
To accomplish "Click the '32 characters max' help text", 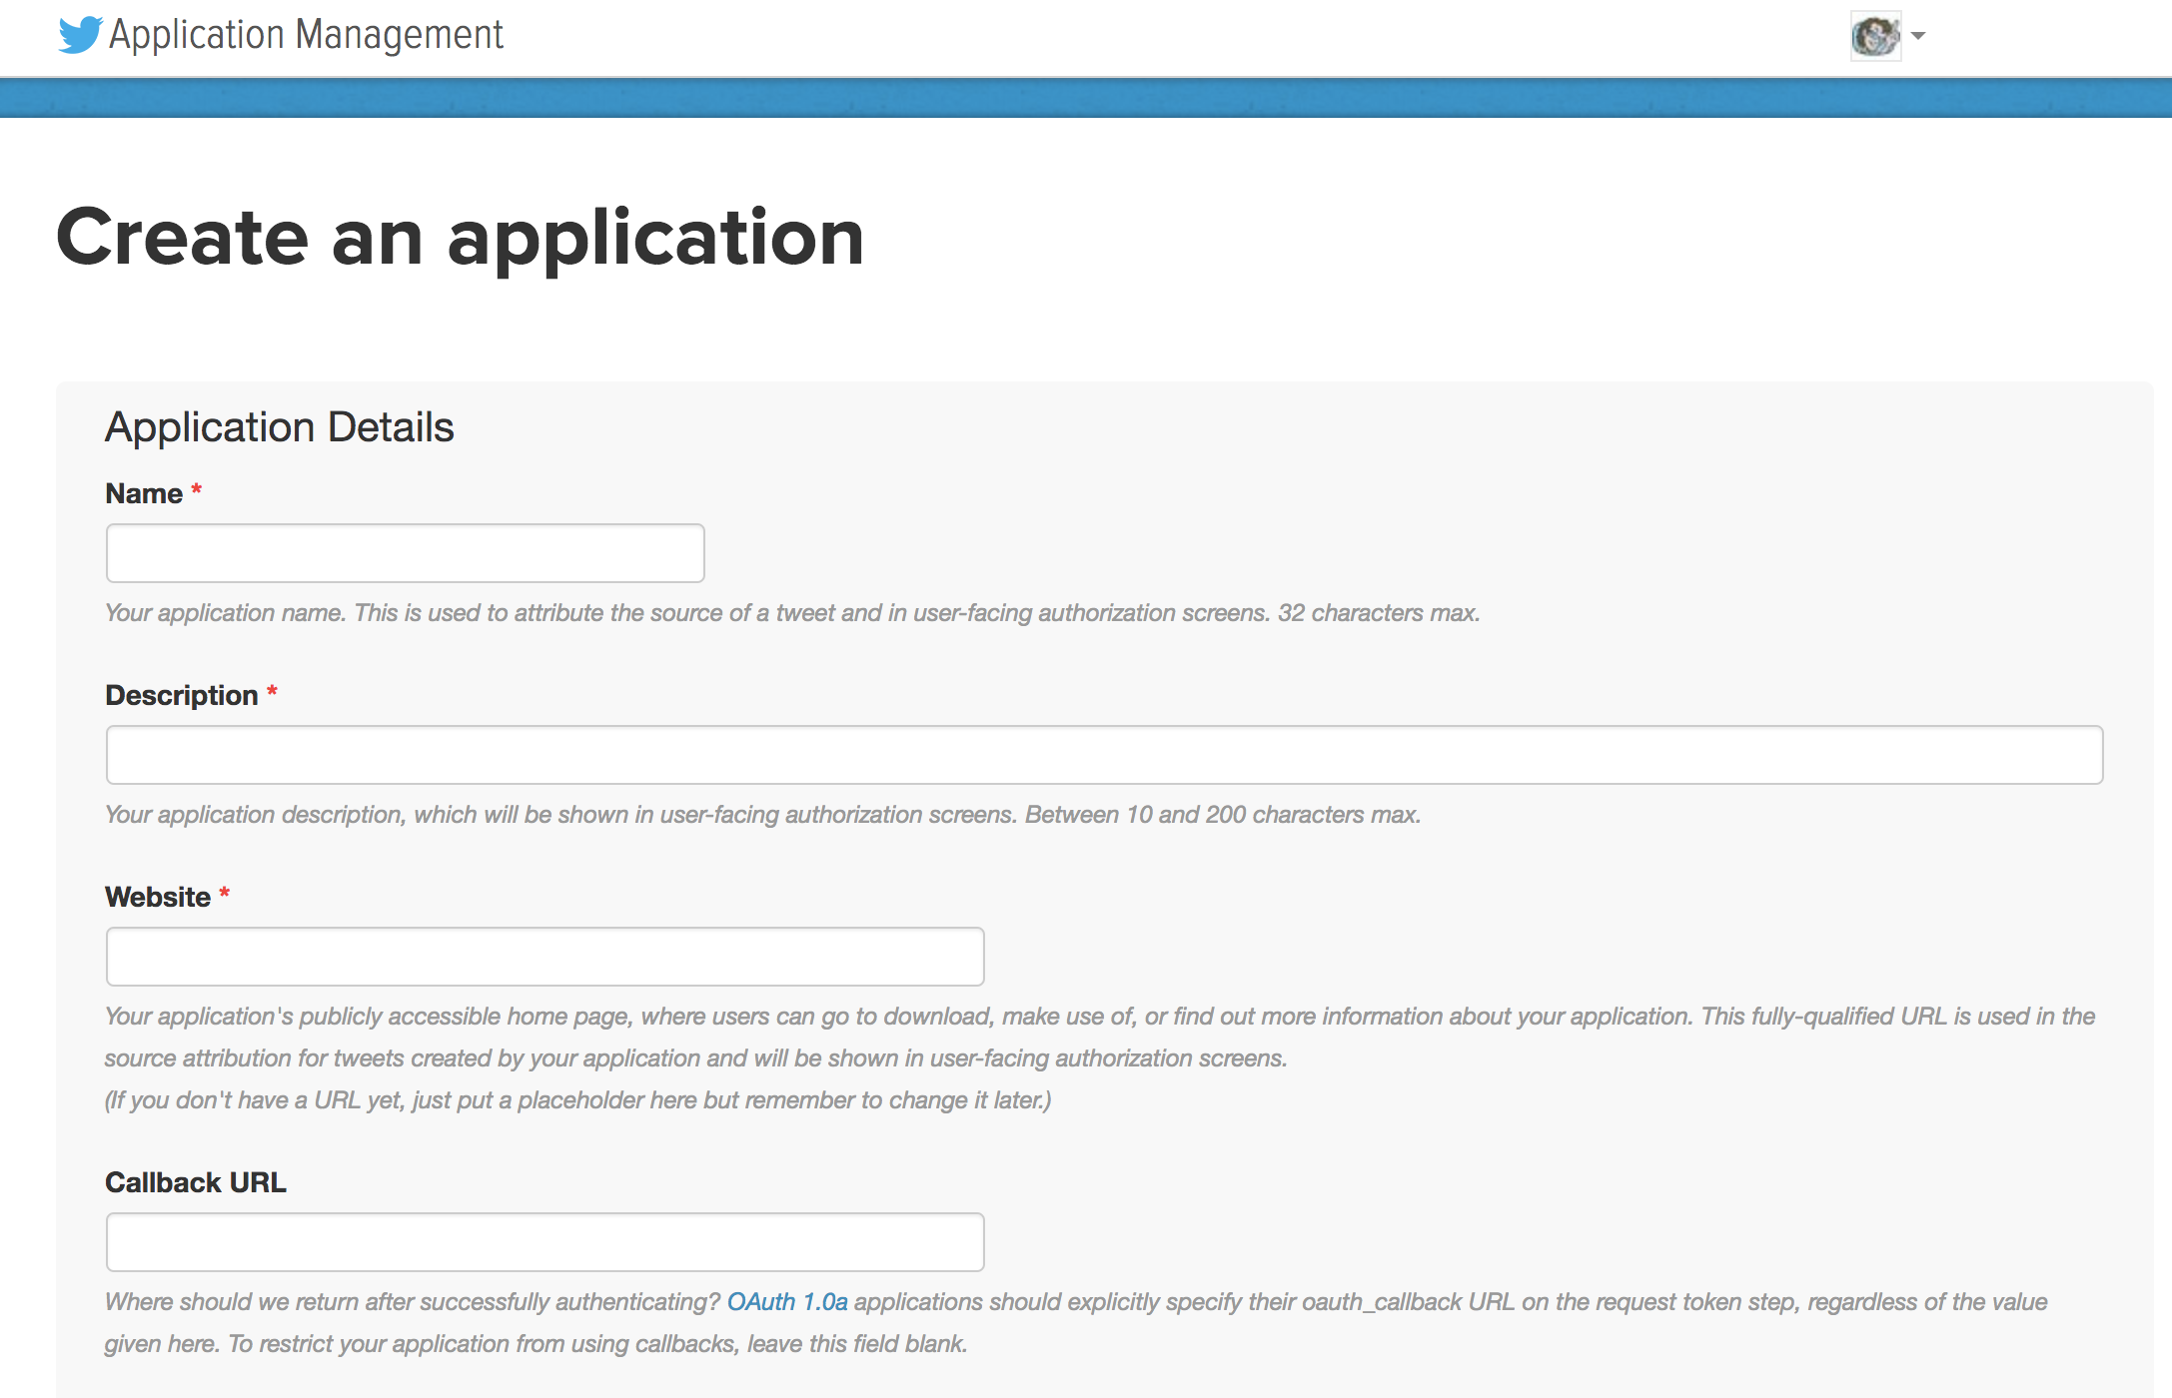I will [1378, 613].
